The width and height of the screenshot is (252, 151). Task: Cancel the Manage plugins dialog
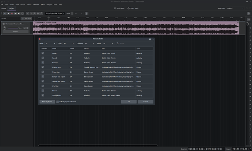(x=146, y=102)
